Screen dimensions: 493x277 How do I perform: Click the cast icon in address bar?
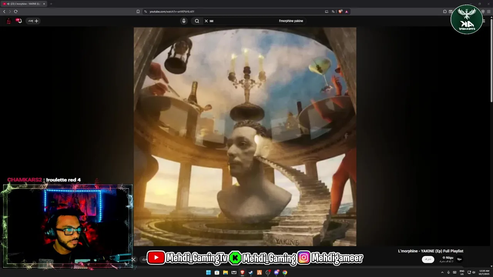[327, 12]
